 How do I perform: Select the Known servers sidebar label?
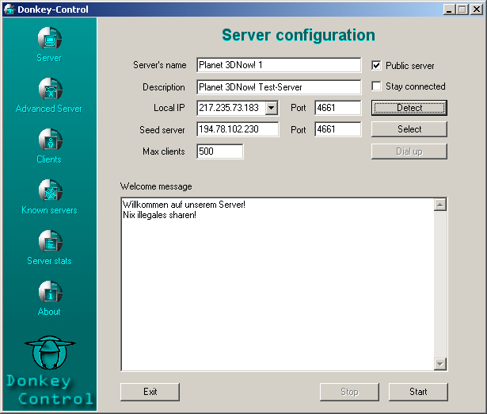pos(49,210)
